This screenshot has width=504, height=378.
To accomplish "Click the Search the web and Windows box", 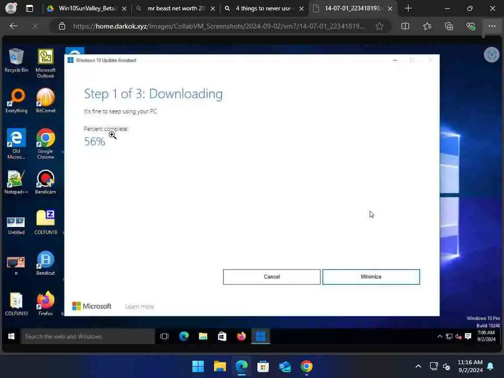I will pos(88,337).
